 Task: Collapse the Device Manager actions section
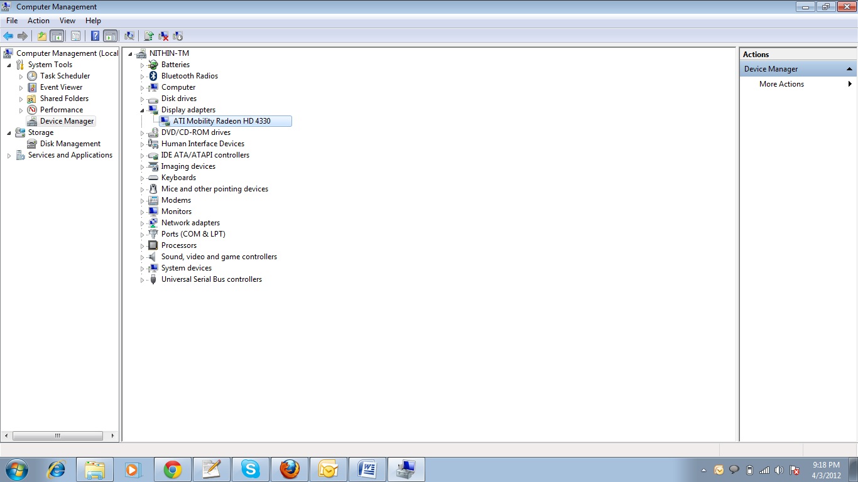click(x=849, y=69)
